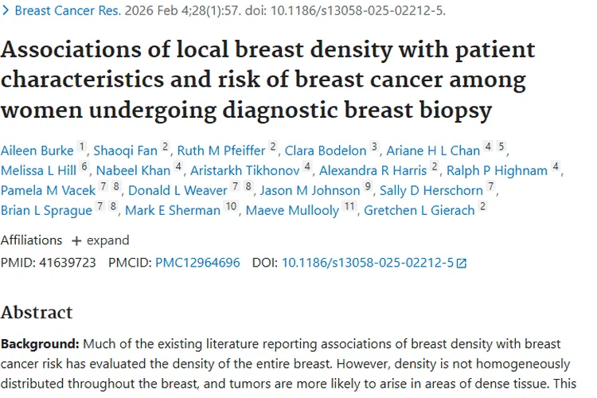Open external link icon beside DOI
This screenshot has width=597, height=398.
point(462,263)
